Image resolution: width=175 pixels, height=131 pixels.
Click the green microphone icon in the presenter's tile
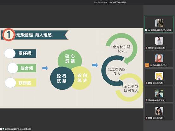[x=149, y=30]
